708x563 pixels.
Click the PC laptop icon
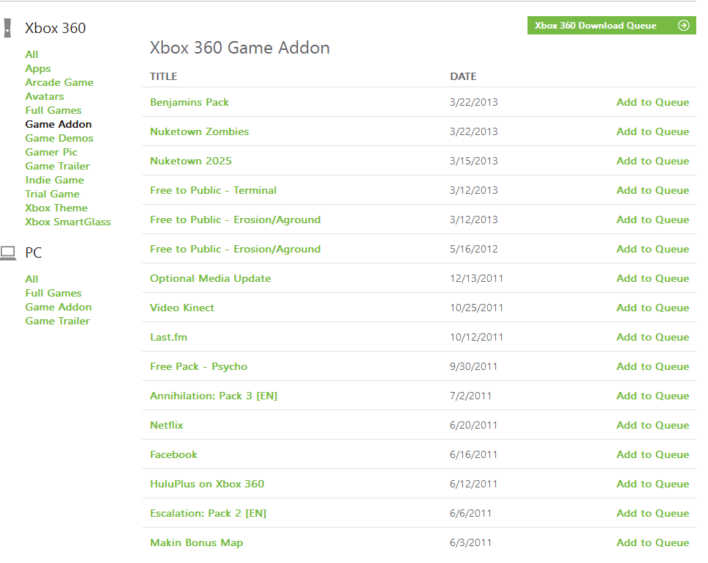(x=8, y=253)
